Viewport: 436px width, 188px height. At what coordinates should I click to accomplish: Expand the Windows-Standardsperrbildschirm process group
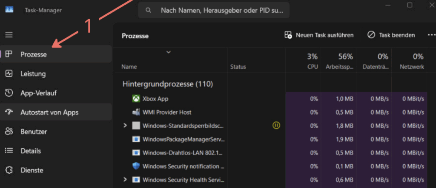tap(125, 126)
